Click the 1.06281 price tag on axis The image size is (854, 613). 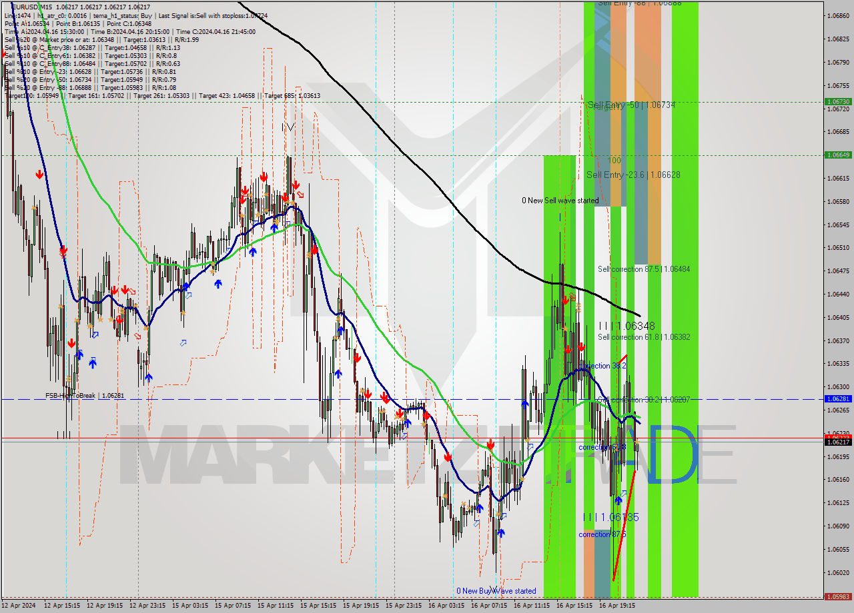pyautogui.click(x=838, y=398)
